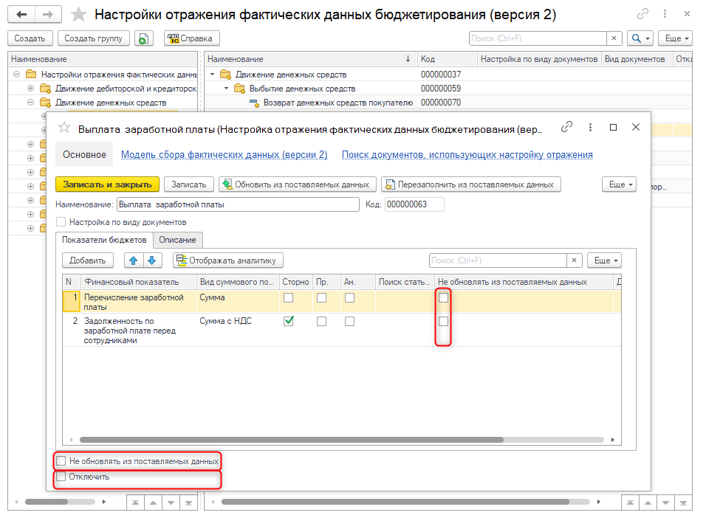The height and width of the screenshot is (518, 706).
Task: Edit the Наименование field
Action: pyautogui.click(x=238, y=204)
